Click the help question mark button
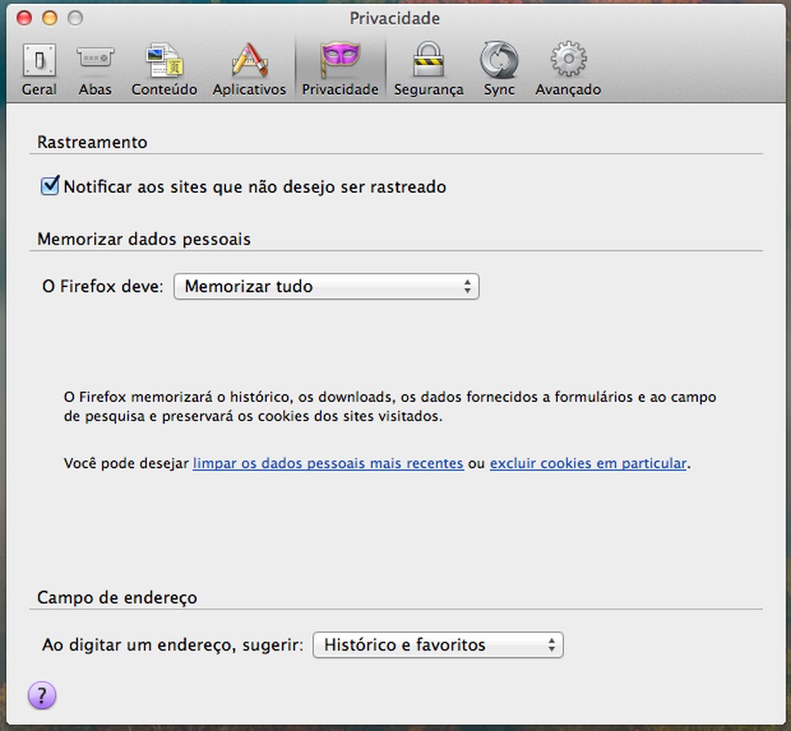This screenshot has width=791, height=731. pyautogui.click(x=42, y=696)
